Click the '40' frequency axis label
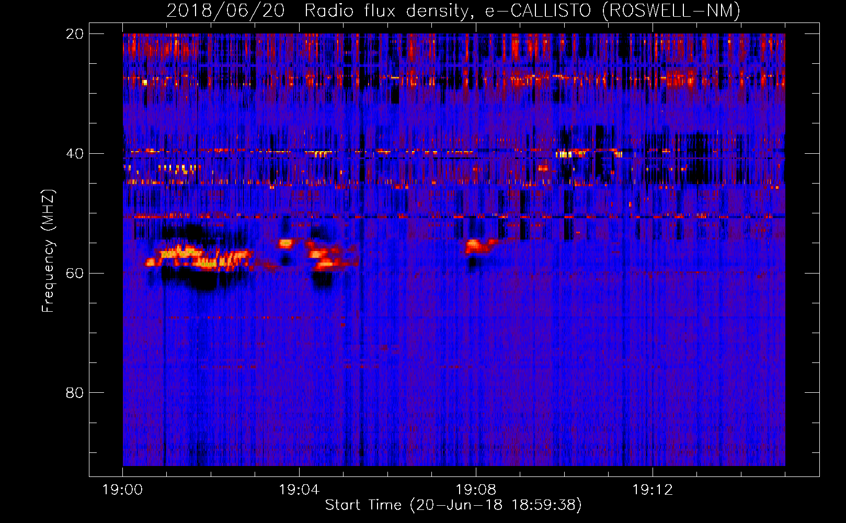This screenshot has width=846, height=523. tap(75, 154)
